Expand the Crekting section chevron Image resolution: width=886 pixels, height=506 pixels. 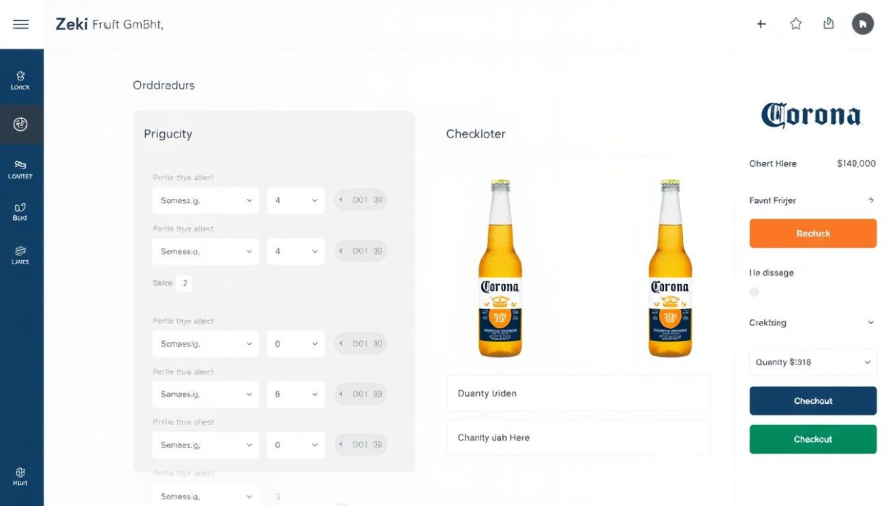(x=870, y=323)
